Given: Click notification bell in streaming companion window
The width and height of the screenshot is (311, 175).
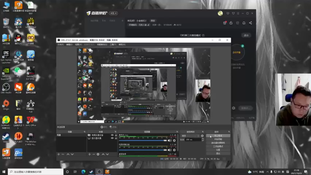Looking at the screenshot, I should click(x=244, y=23).
